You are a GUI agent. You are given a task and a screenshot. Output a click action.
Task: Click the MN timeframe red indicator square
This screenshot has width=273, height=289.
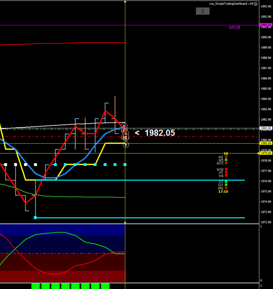[x=226, y=188]
